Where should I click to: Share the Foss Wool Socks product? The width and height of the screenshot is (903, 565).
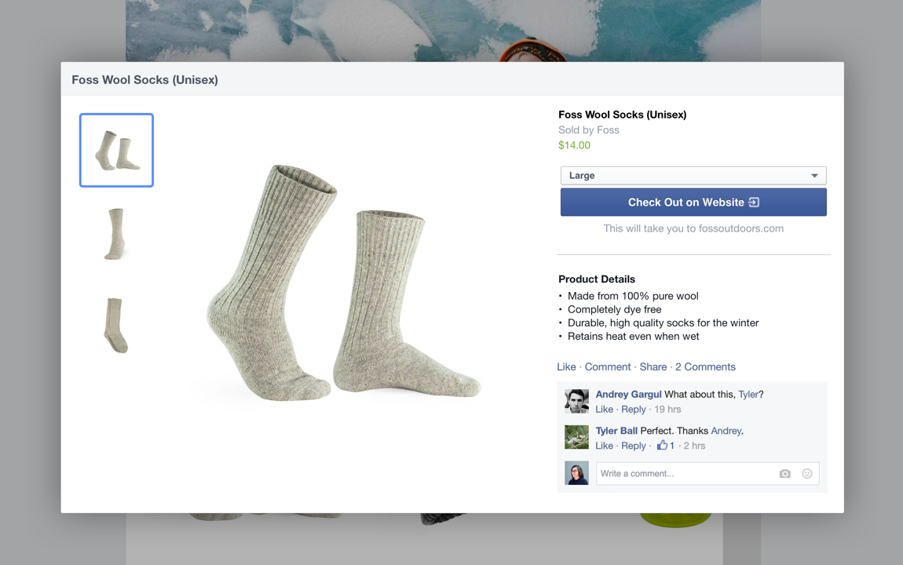[x=653, y=367]
